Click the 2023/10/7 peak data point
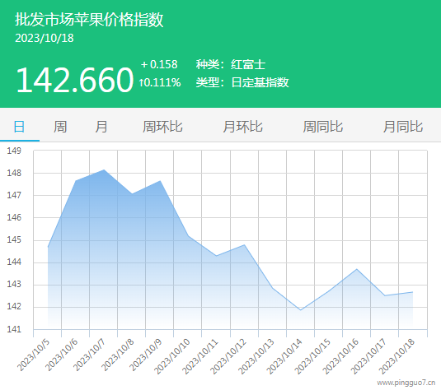The image size is (441, 390). 104,169
